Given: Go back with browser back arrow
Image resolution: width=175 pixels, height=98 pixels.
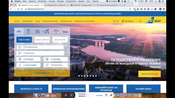Looking at the screenshot, I should pyautogui.click(x=11, y=9).
